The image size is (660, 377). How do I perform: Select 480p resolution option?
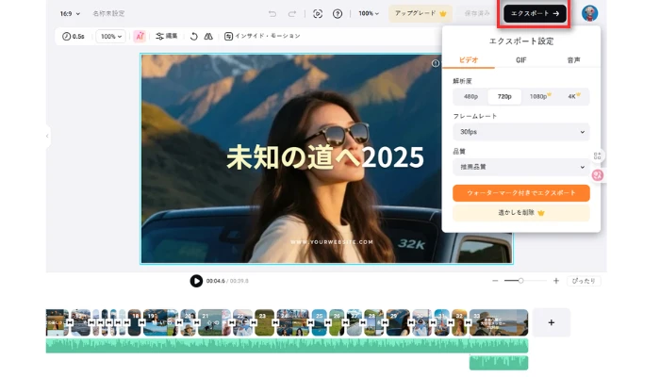[470, 96]
